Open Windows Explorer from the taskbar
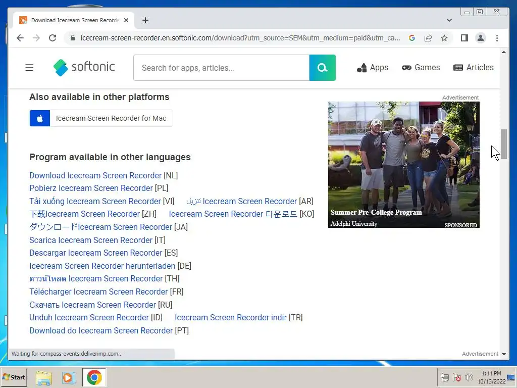The width and height of the screenshot is (517, 388). click(x=44, y=377)
